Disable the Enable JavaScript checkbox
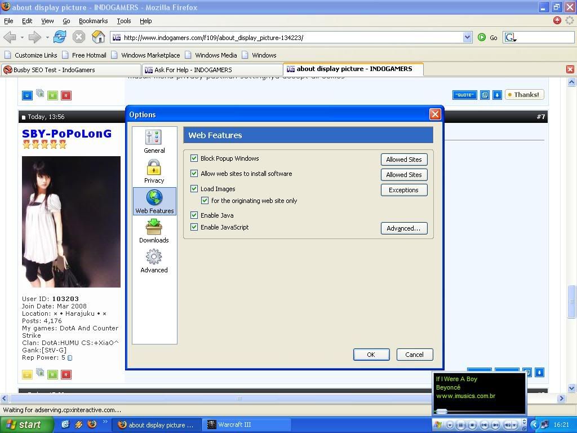 [x=194, y=227]
